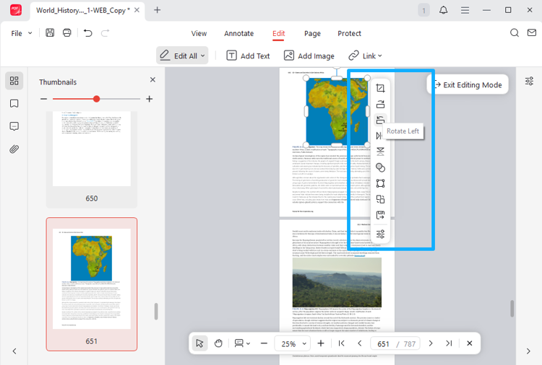Click the page number field showing 651
This screenshot has width=542, height=365.
(x=383, y=343)
